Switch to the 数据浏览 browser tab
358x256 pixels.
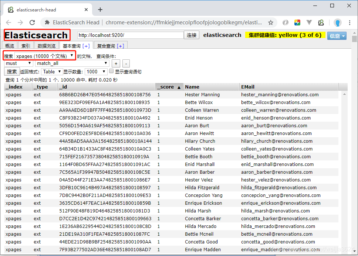pyautogui.click(x=46, y=46)
